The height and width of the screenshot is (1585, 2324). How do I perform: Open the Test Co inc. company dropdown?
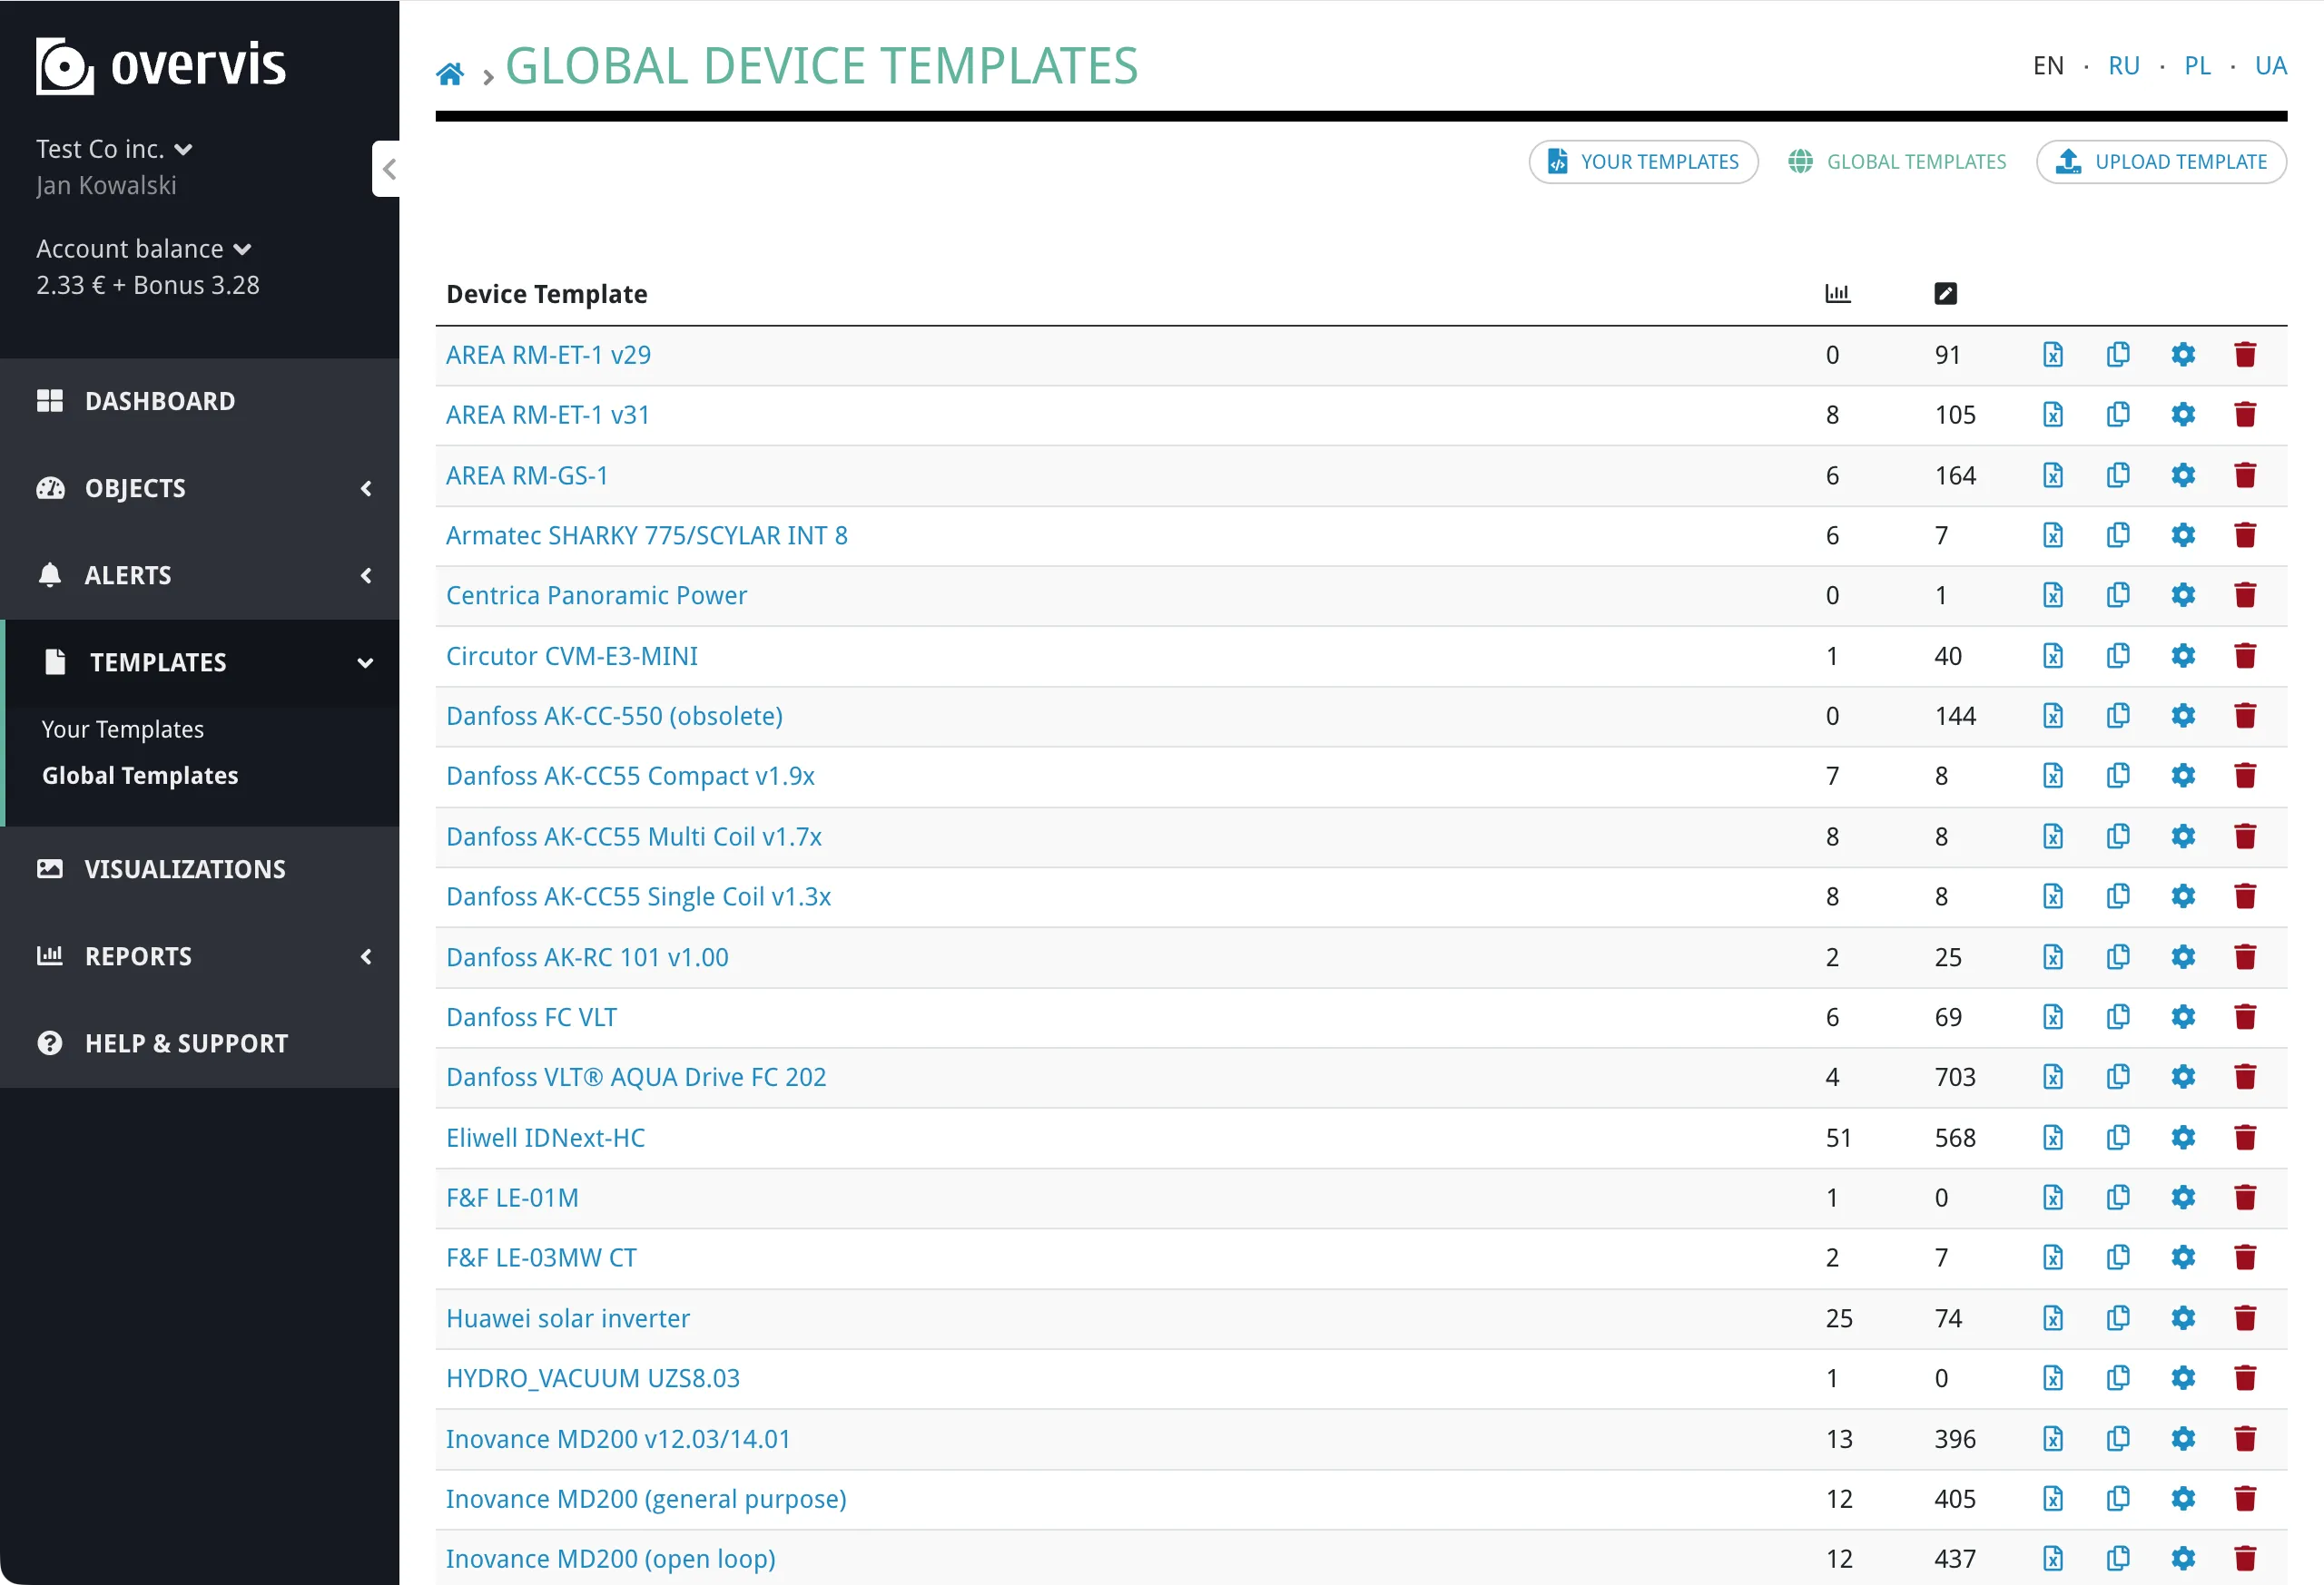[x=114, y=150]
